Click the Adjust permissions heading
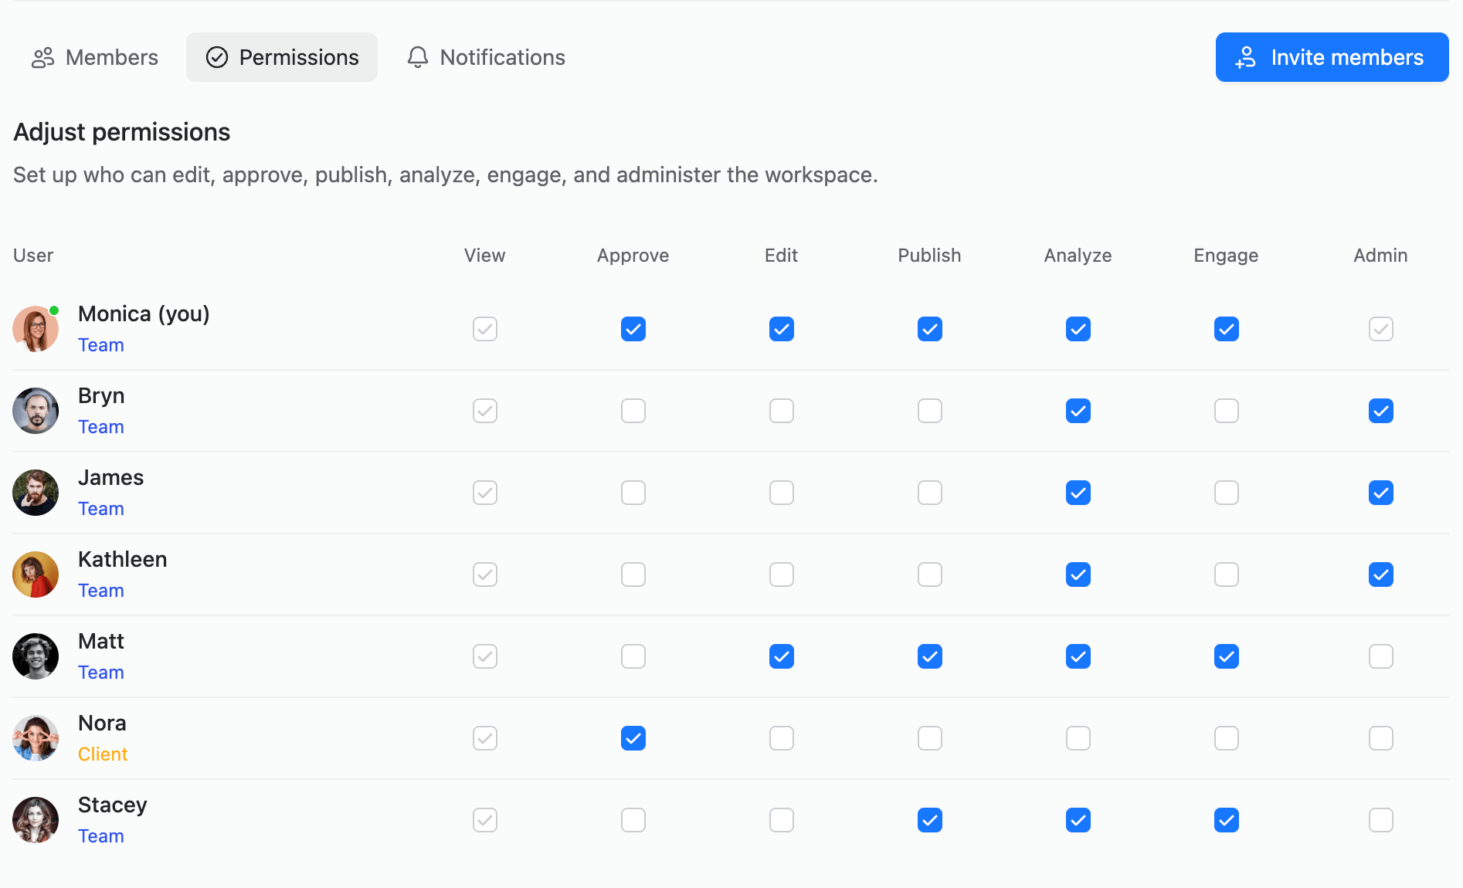Screen dimensions: 1463x888 point(122,132)
